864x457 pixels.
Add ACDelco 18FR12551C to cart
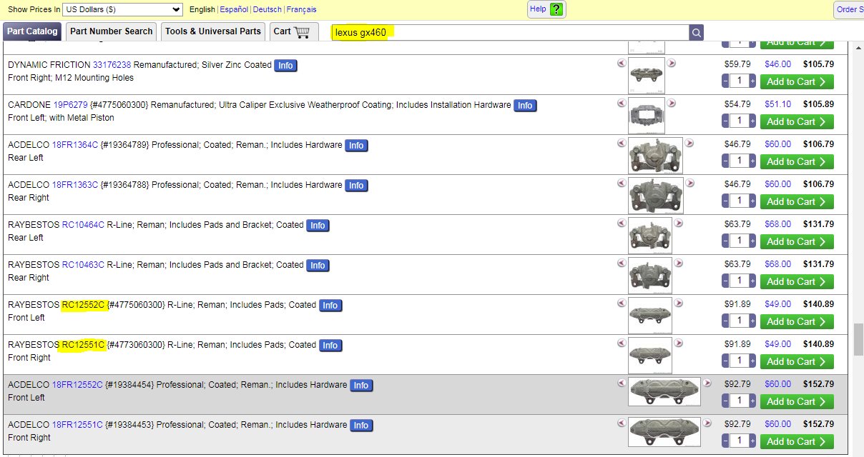click(x=797, y=441)
